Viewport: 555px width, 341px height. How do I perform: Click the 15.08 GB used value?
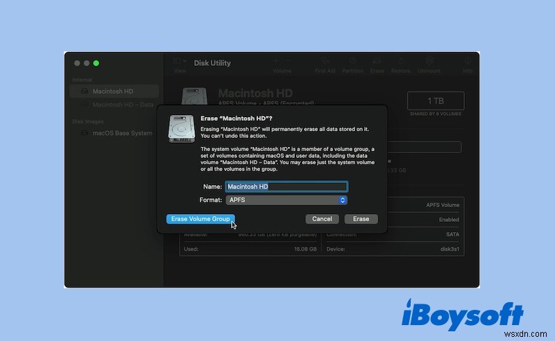click(x=305, y=249)
